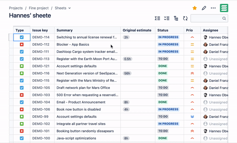Select the 4h estimate of DEMO-106

126,109
